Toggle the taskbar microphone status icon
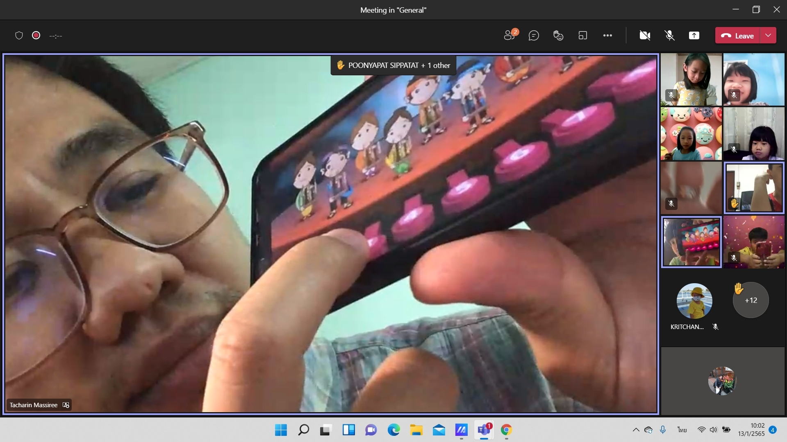 pyautogui.click(x=663, y=430)
